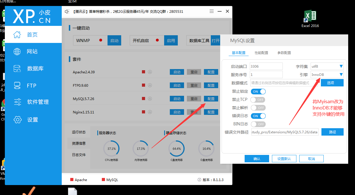Click the XP.CN logo

click(x=32, y=16)
